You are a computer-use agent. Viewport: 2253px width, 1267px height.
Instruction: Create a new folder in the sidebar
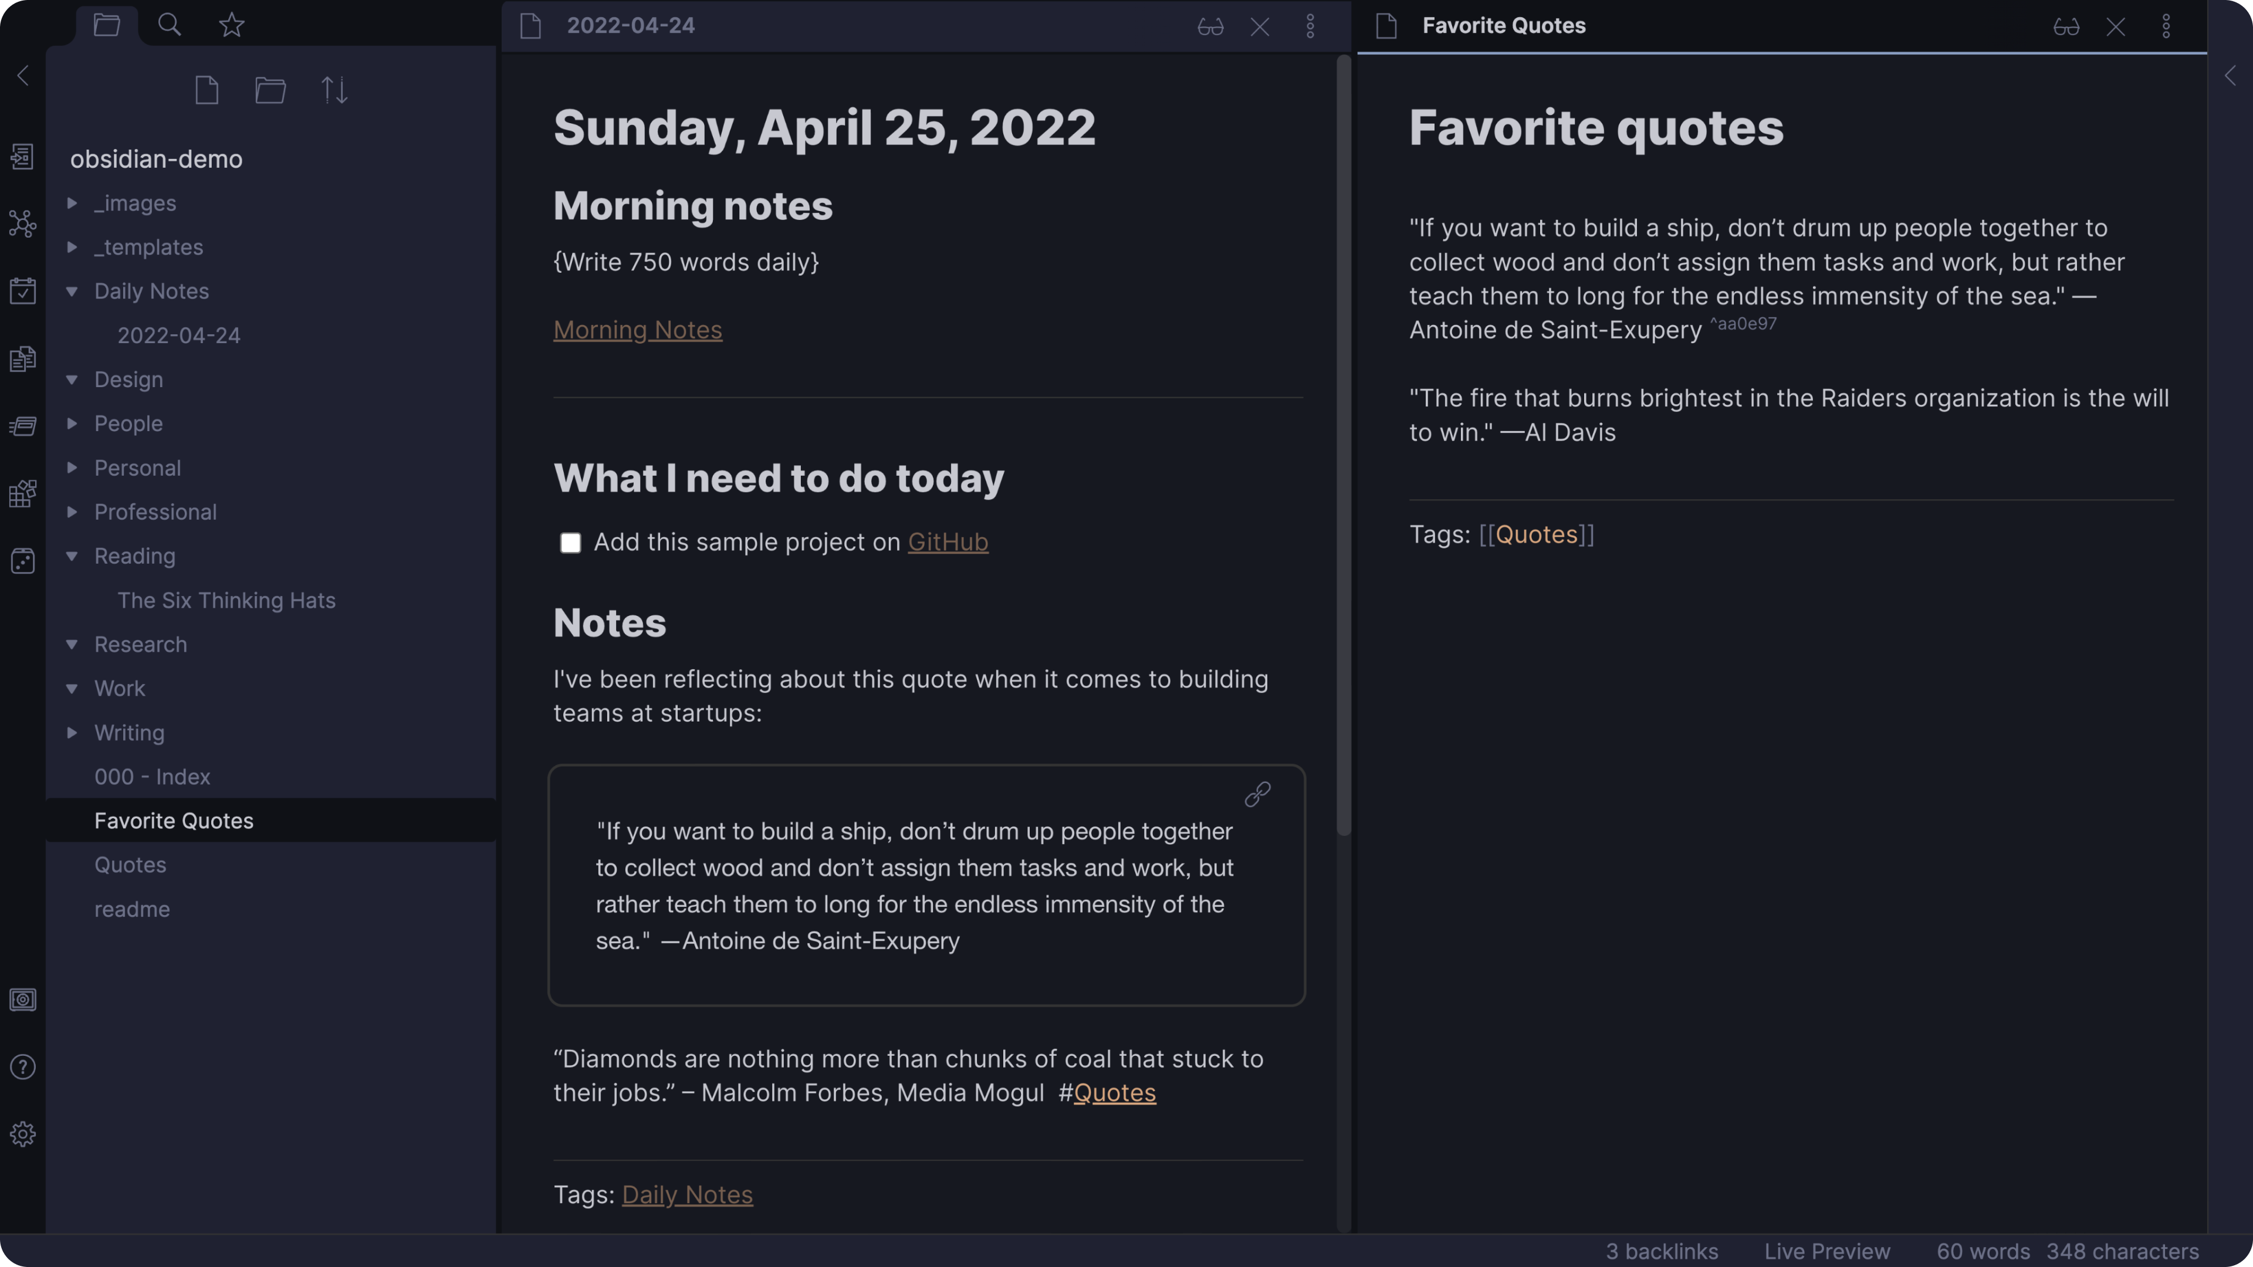(270, 89)
